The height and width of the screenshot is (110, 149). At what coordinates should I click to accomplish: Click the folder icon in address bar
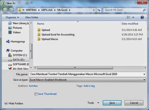pos(19,10)
